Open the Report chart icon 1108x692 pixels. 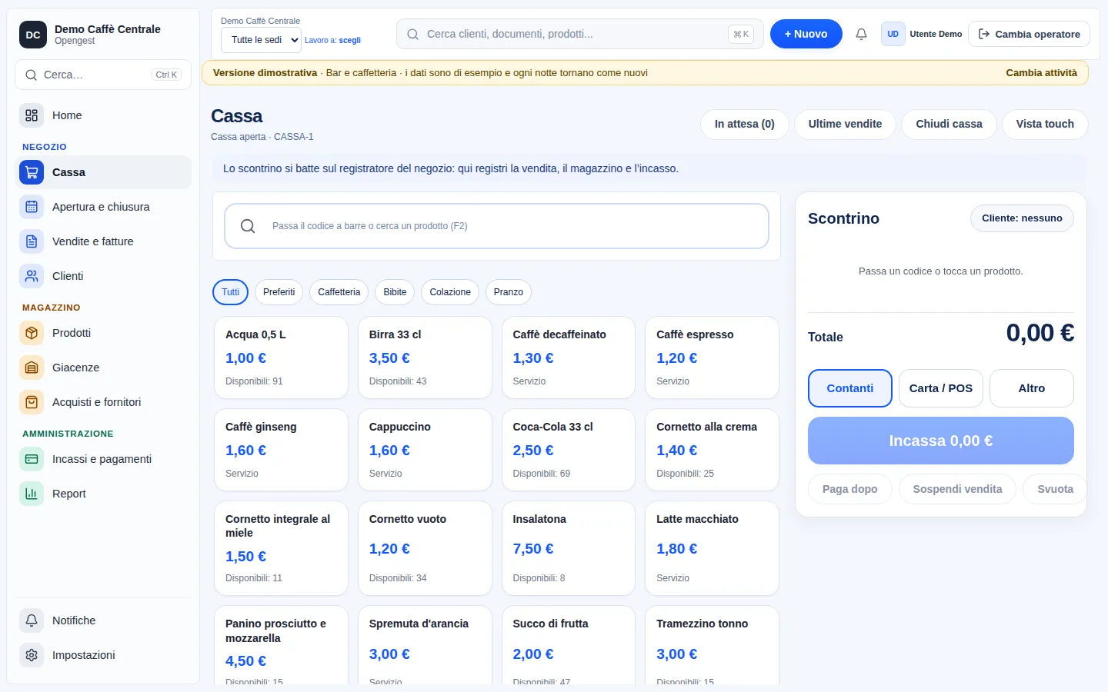32,494
